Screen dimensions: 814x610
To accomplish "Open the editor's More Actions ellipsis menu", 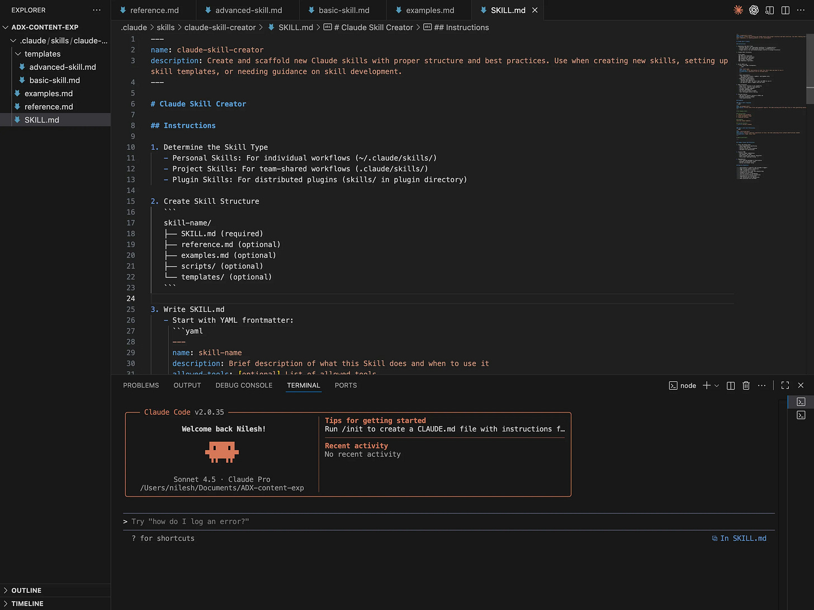I will (801, 10).
